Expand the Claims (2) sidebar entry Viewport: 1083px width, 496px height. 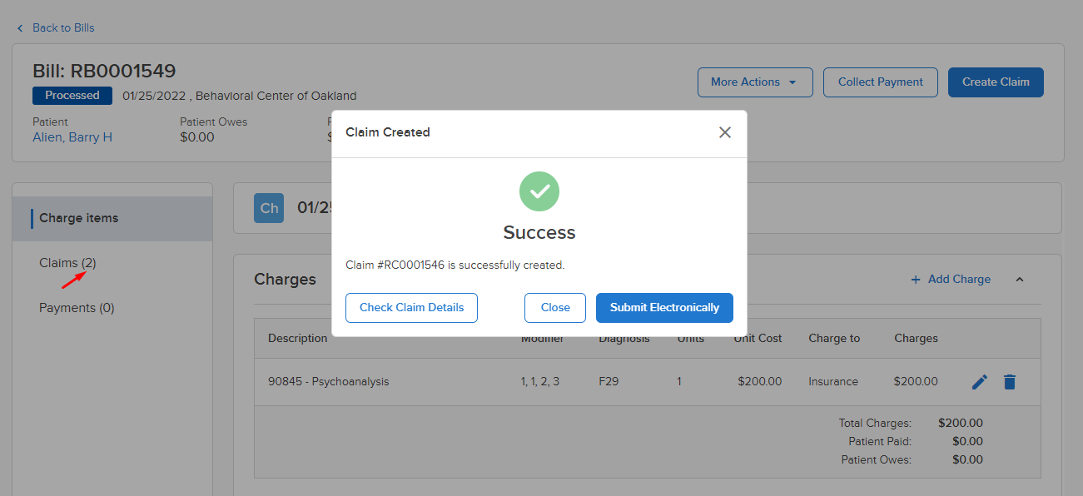click(67, 262)
